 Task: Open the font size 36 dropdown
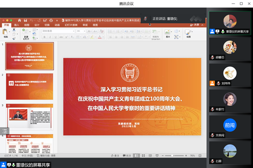pos(81,31)
